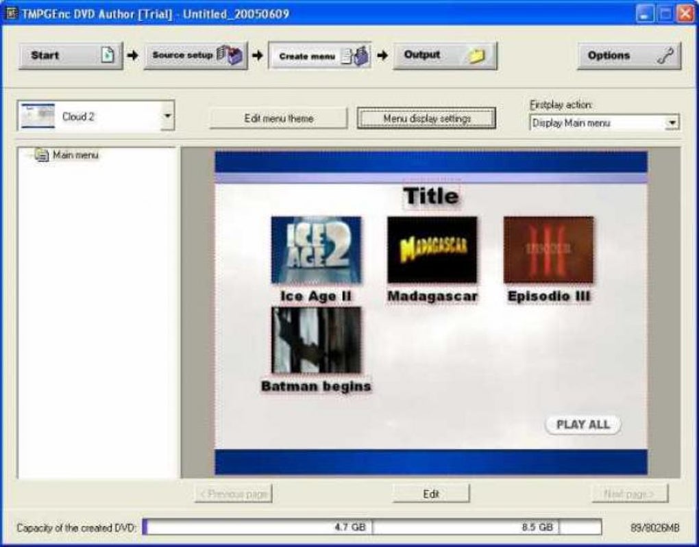Click the Batman begins caption text
Viewport: 699px width, 547px height.
pyautogui.click(x=316, y=386)
